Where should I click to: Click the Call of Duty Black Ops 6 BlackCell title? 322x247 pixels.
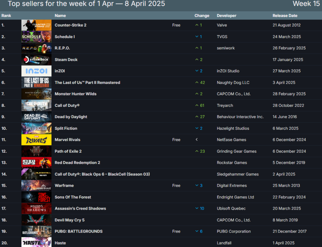(x=102, y=174)
